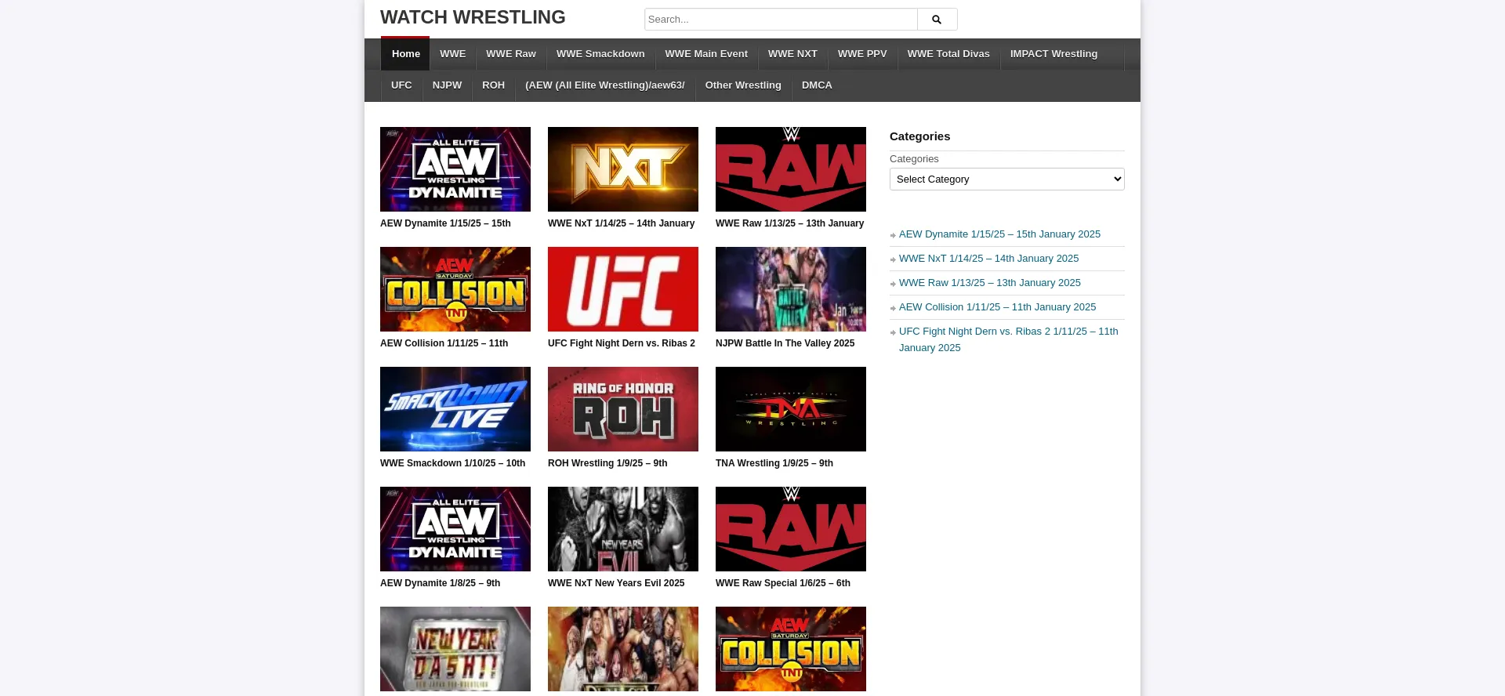Open Other Wrestling menu item
The image size is (1505, 696).
[743, 85]
